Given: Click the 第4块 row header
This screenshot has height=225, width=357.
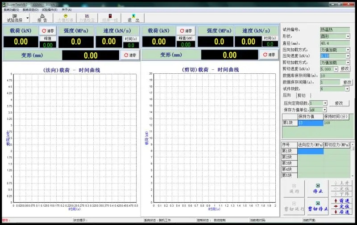Looking at the screenshot, I should (x=289, y=170).
